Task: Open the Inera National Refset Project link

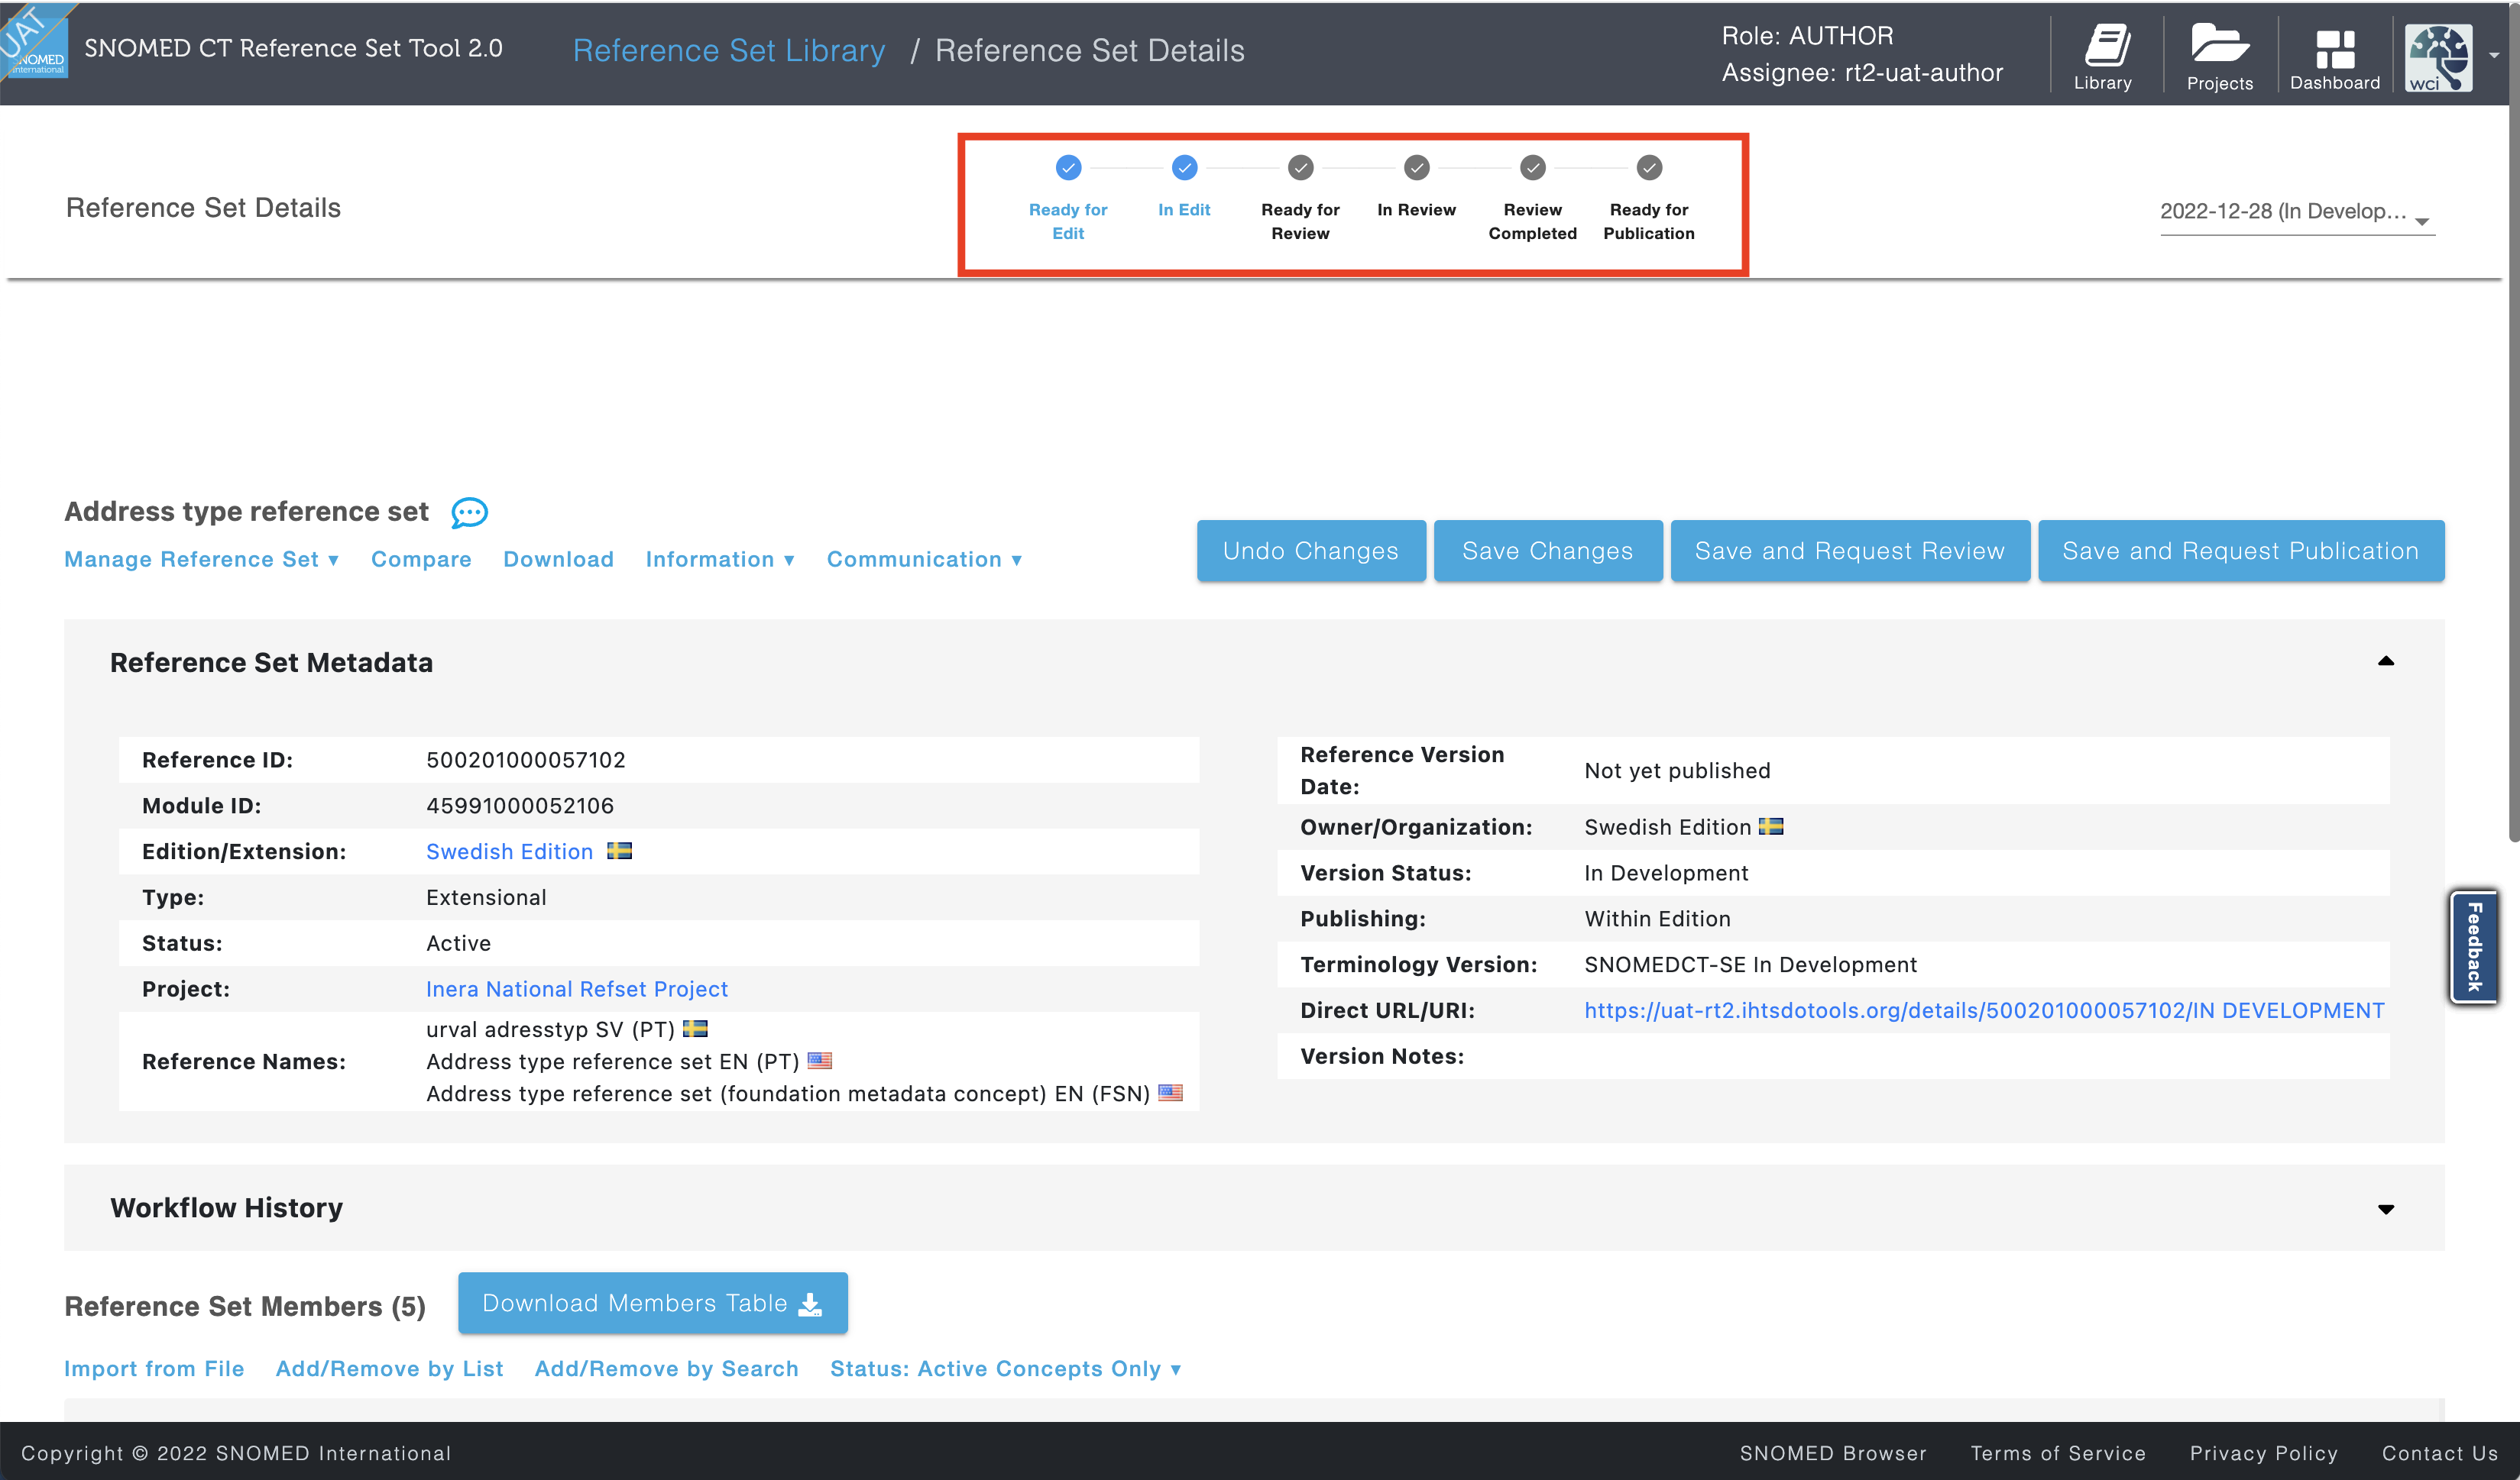Action: tap(577, 988)
